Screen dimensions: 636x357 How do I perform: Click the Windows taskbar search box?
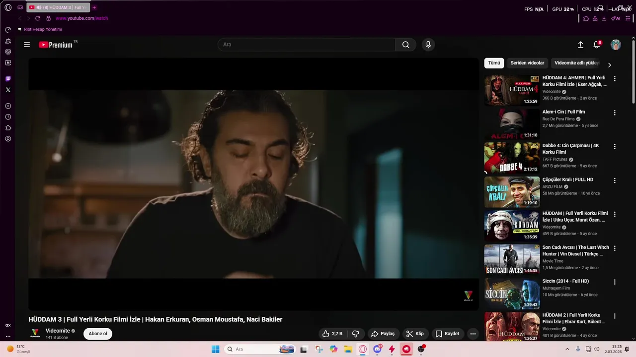pos(260,349)
